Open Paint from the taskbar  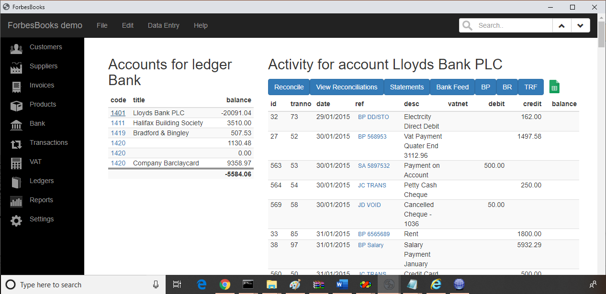click(295, 284)
